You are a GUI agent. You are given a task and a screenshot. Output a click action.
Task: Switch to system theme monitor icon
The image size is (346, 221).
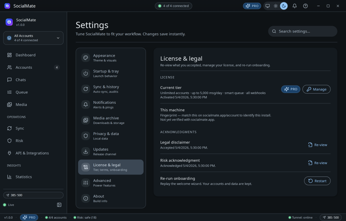click(268, 6)
